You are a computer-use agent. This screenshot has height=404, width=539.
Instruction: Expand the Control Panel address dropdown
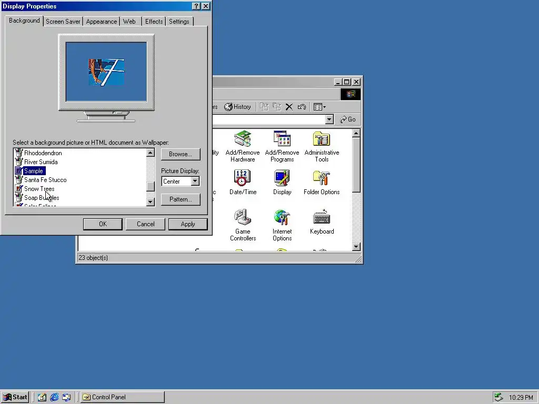tap(330, 119)
